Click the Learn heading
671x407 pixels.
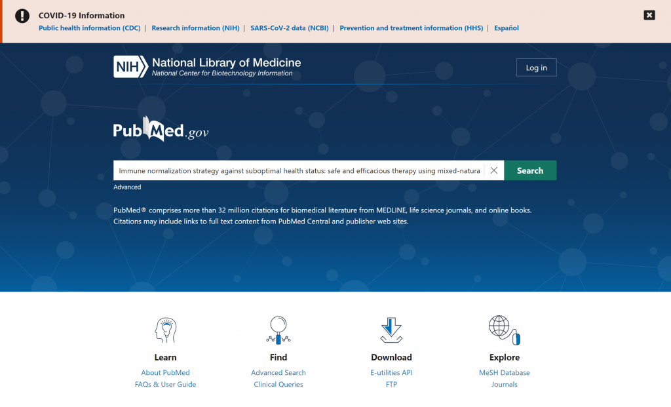(165, 357)
